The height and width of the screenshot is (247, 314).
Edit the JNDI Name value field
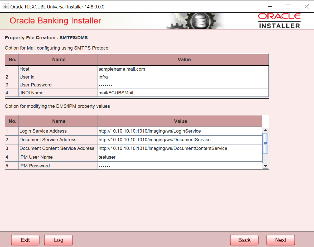[x=183, y=93]
